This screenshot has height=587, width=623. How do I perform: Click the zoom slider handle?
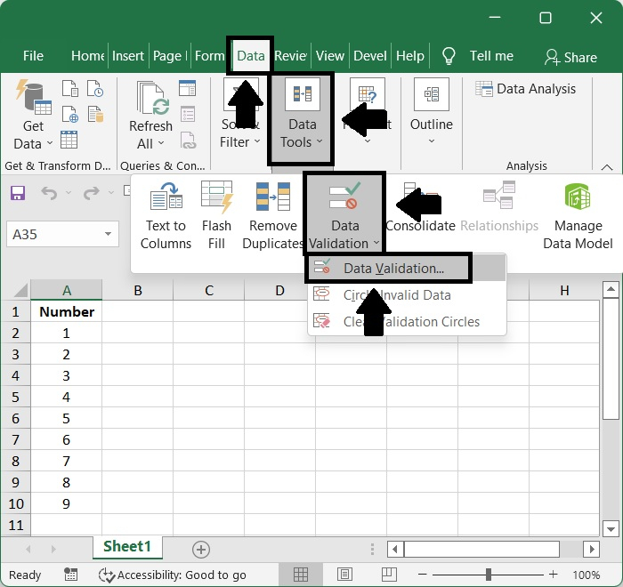point(489,575)
